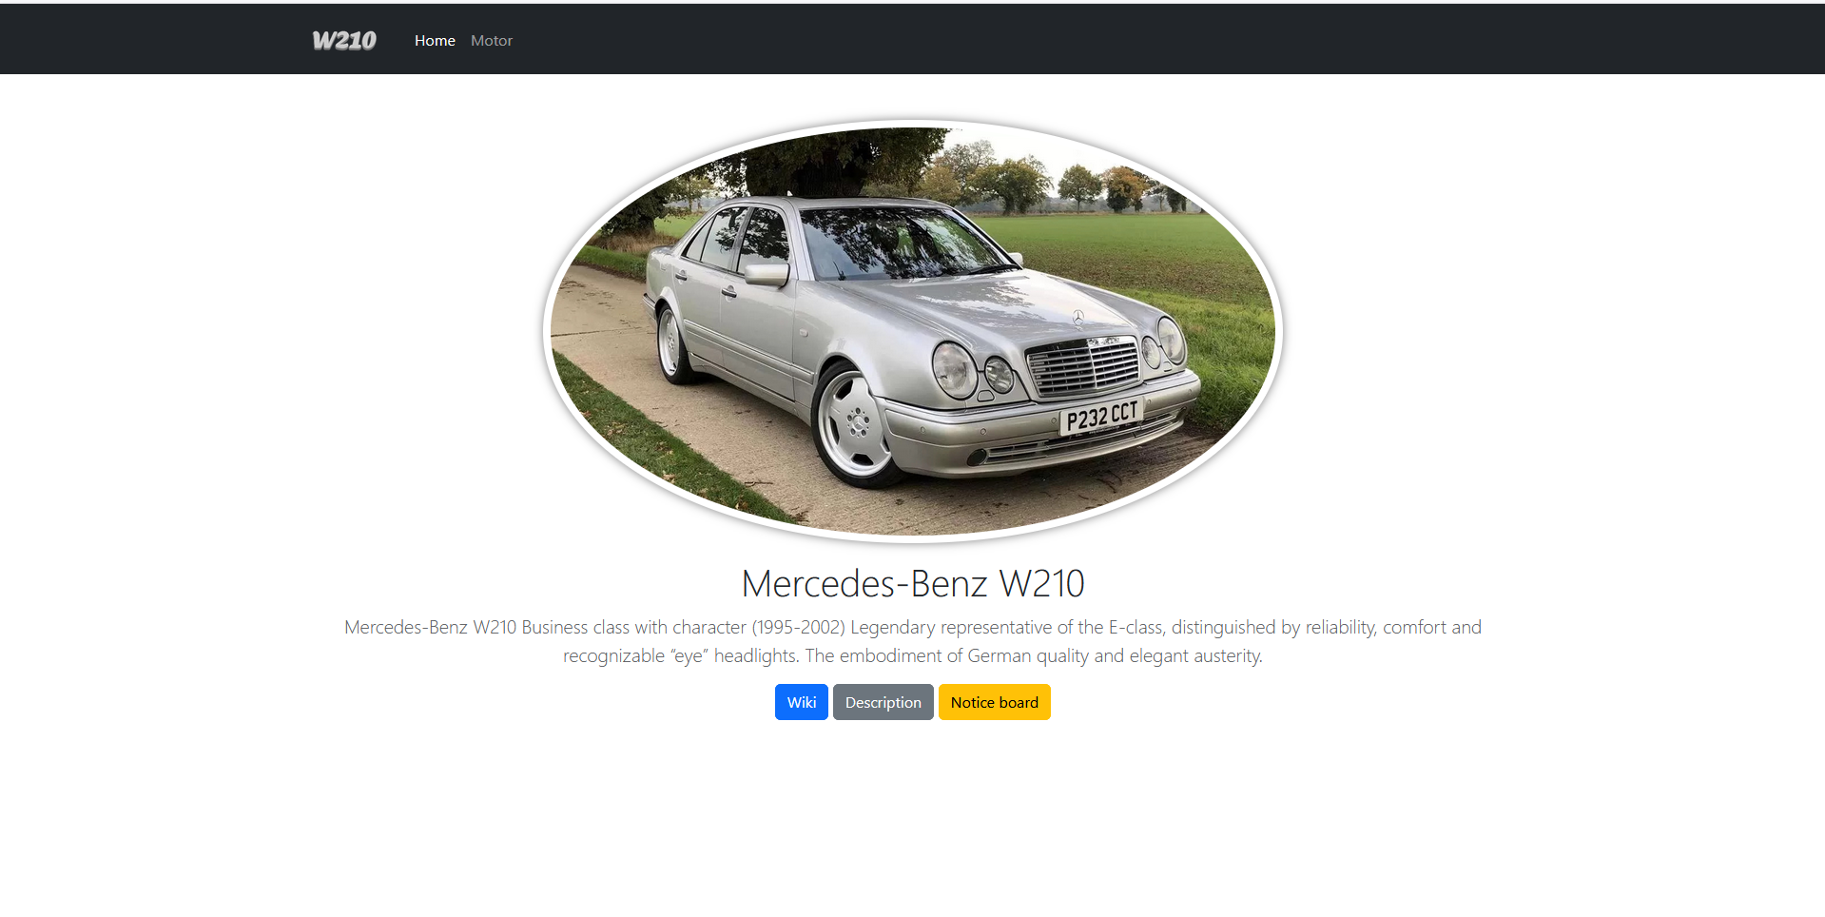Click the Mercedes star hood ornament

tap(1078, 317)
